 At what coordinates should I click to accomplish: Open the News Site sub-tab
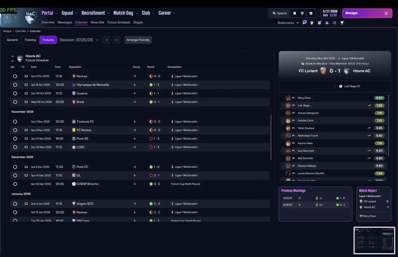point(97,22)
